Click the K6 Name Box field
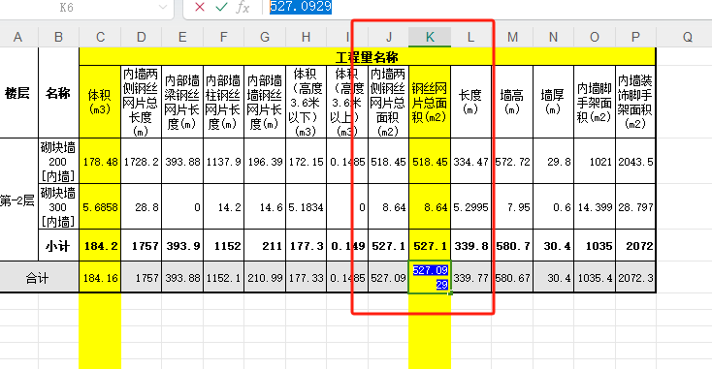The image size is (712, 369). coord(86,7)
